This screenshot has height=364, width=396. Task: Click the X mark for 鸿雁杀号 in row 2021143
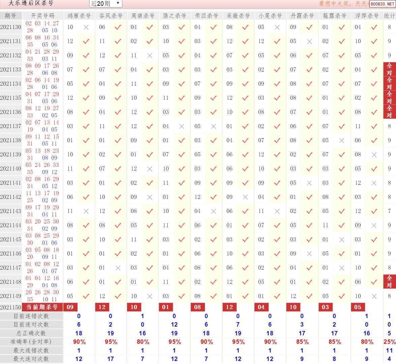(x=86, y=211)
